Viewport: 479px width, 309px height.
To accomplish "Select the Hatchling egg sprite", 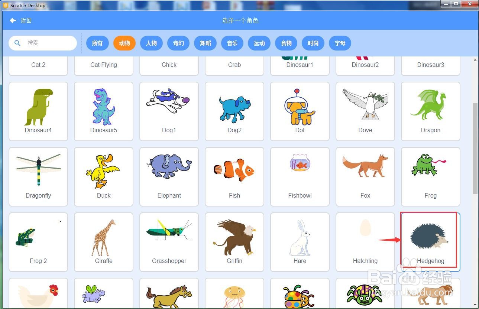I will coord(365,242).
